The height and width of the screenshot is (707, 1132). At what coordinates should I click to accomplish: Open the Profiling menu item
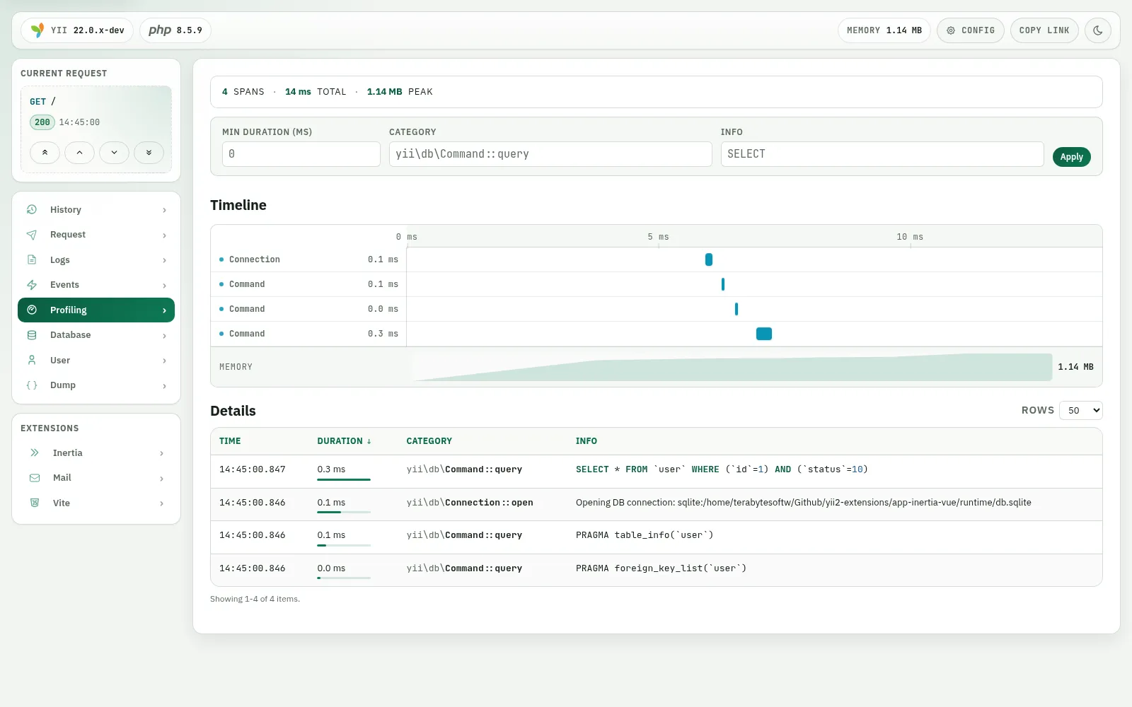point(96,310)
